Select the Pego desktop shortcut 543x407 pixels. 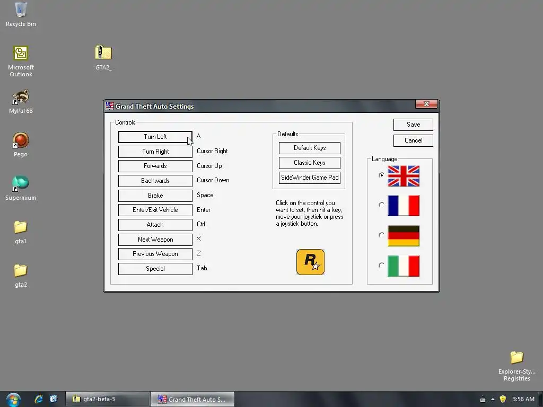[x=21, y=145]
